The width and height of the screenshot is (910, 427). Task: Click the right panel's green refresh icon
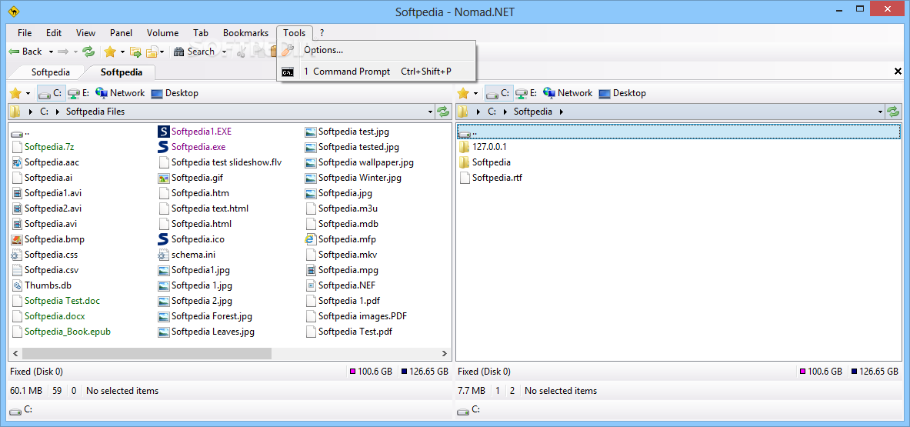click(x=893, y=112)
